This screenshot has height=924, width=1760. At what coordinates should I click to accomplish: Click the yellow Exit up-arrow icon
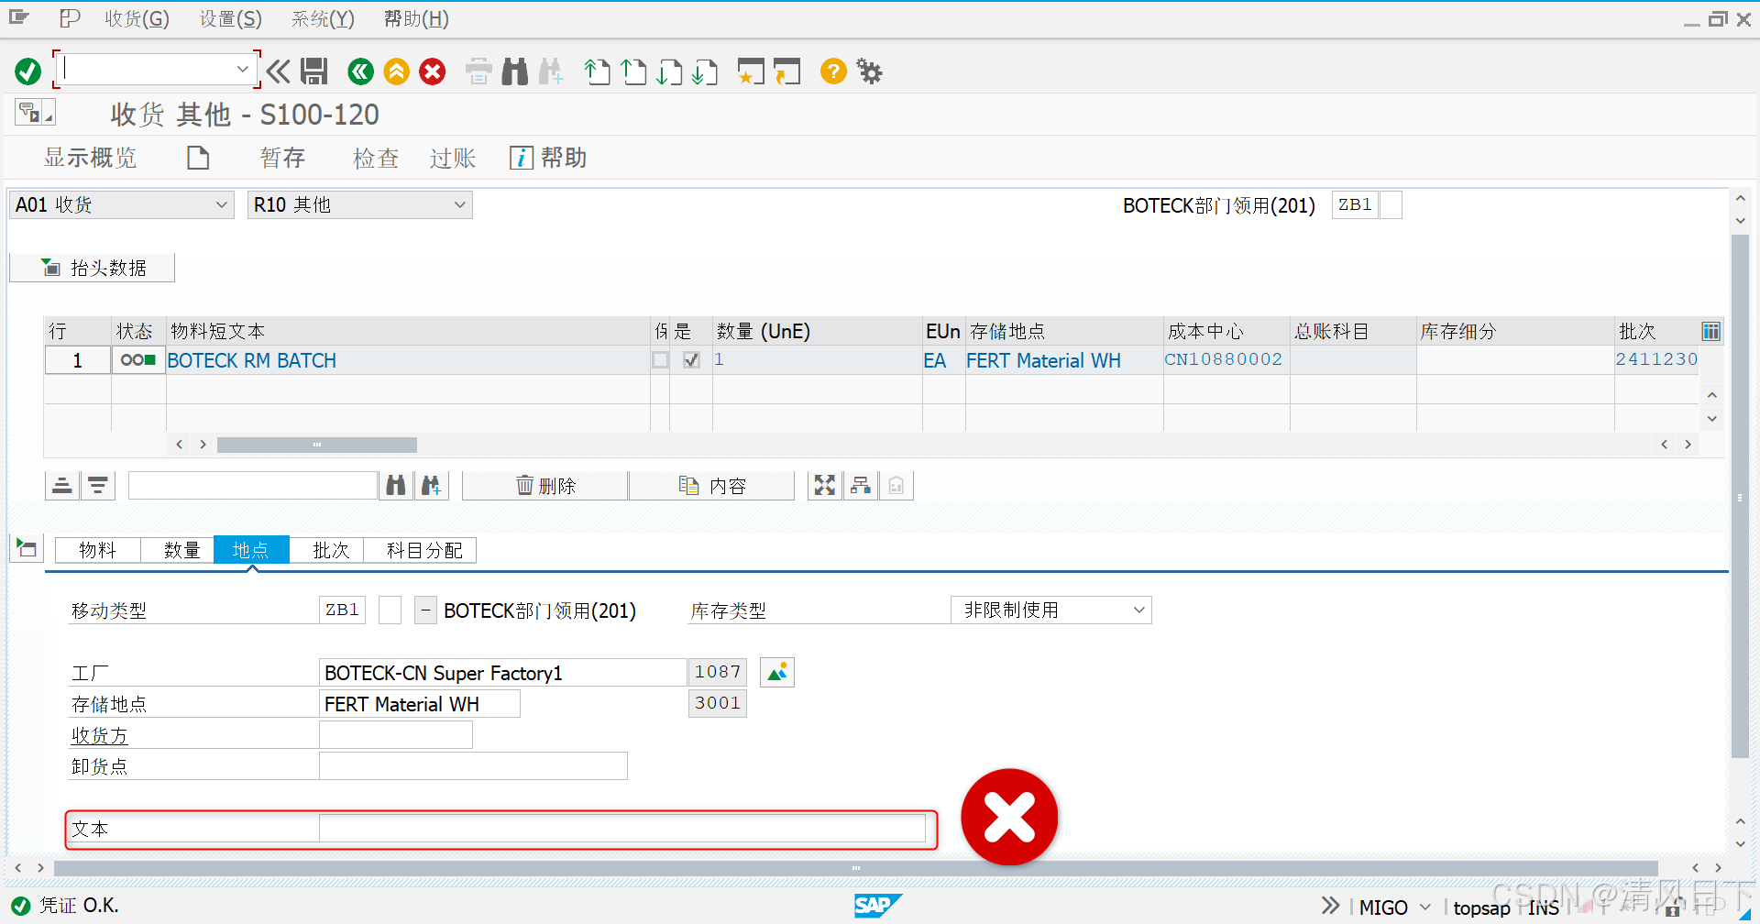[x=396, y=71]
